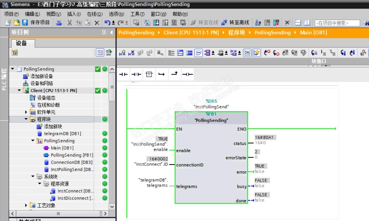The width and height of the screenshot is (369, 221).
Task: Click the project tree up scroll arrow
Action: coord(112,69)
